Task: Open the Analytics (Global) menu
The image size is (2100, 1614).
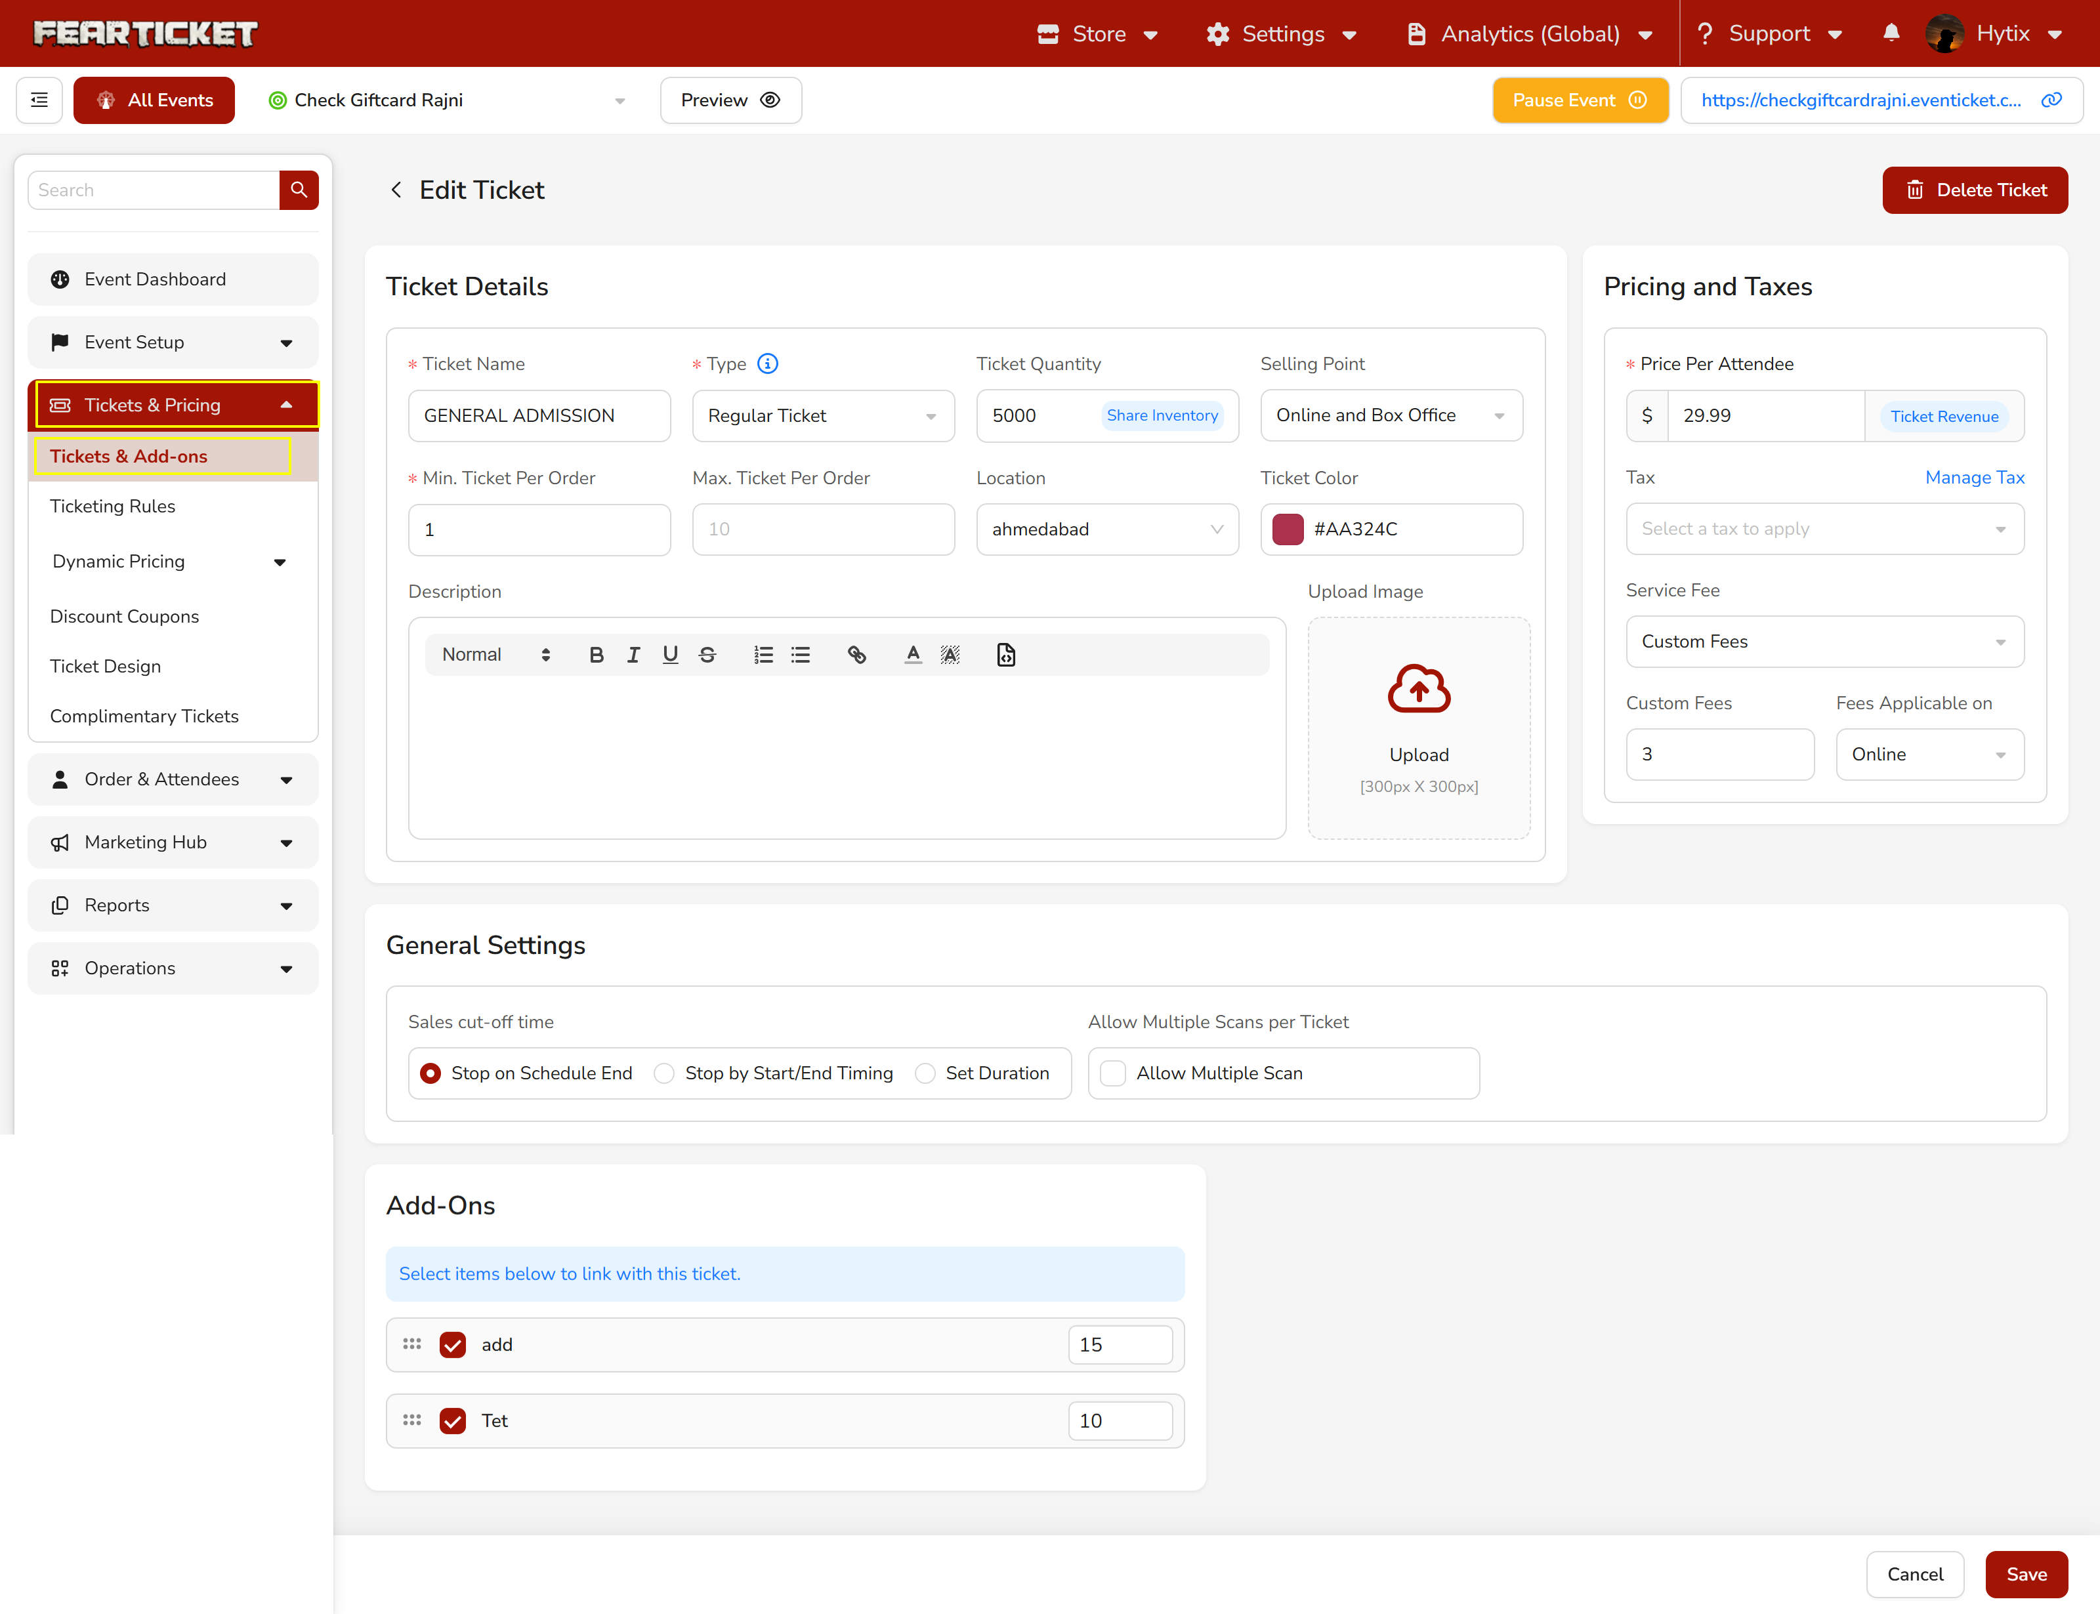Action: point(1530,33)
